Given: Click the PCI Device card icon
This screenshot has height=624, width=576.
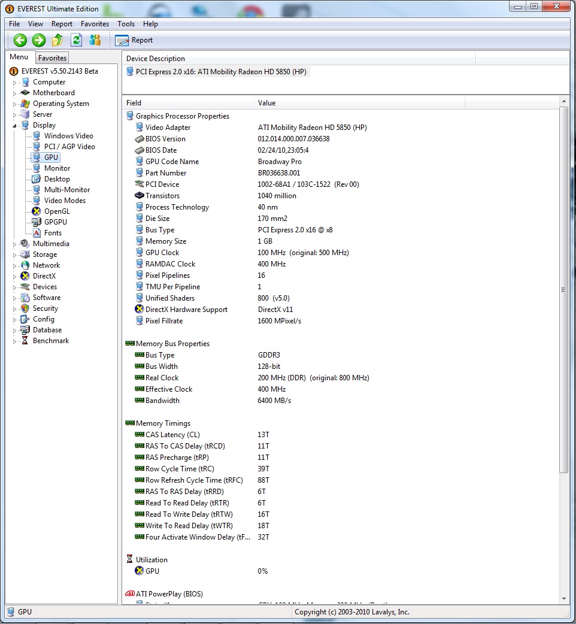Looking at the screenshot, I should click(x=140, y=184).
